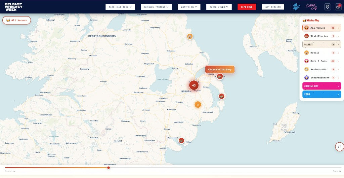Click the LISBURN map label

(x=186, y=91)
